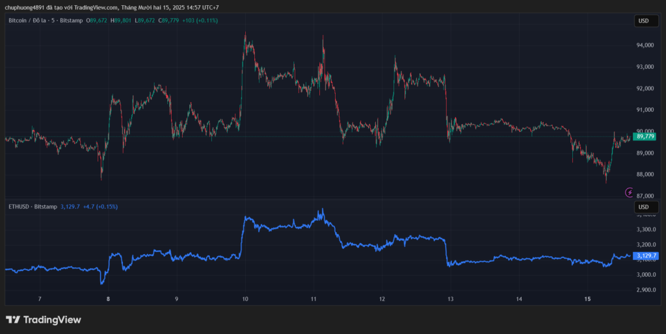666x334 pixels.
Task: Click date label 10 on time axis
Action: (245, 299)
